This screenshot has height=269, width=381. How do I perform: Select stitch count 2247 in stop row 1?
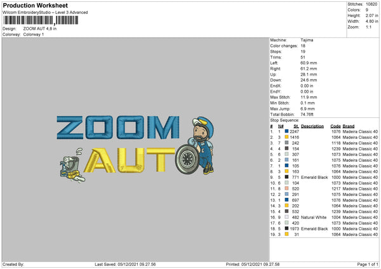pos(294,131)
